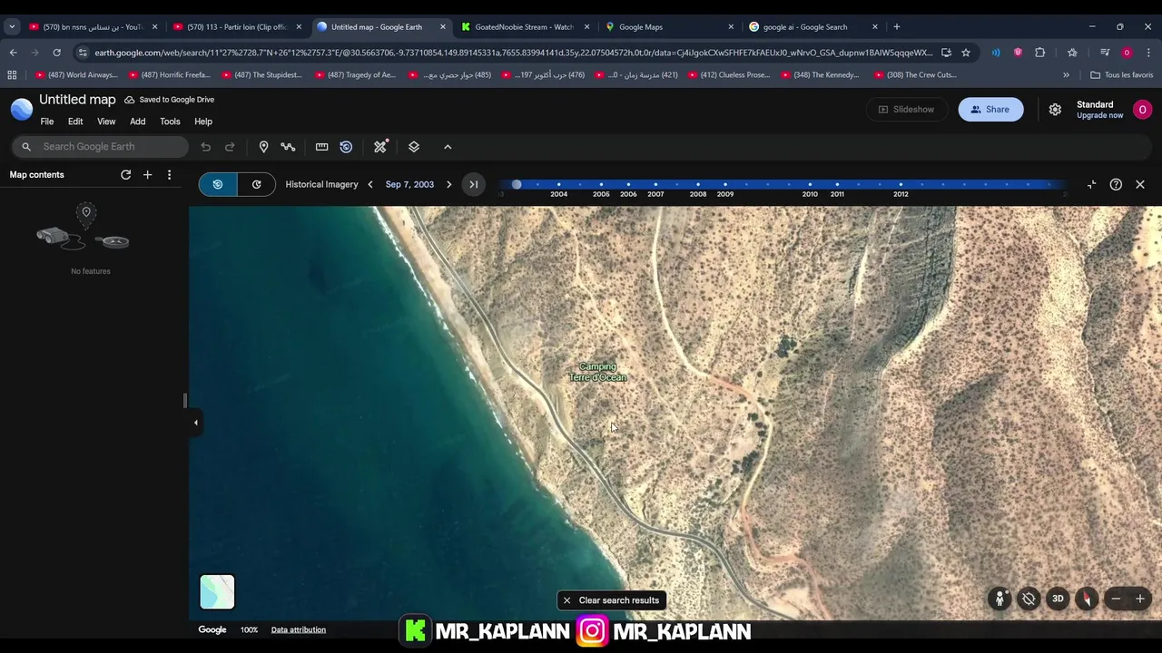This screenshot has width=1162, height=653.
Task: Toggle the globe rotation lock icon
Action: (1029, 599)
